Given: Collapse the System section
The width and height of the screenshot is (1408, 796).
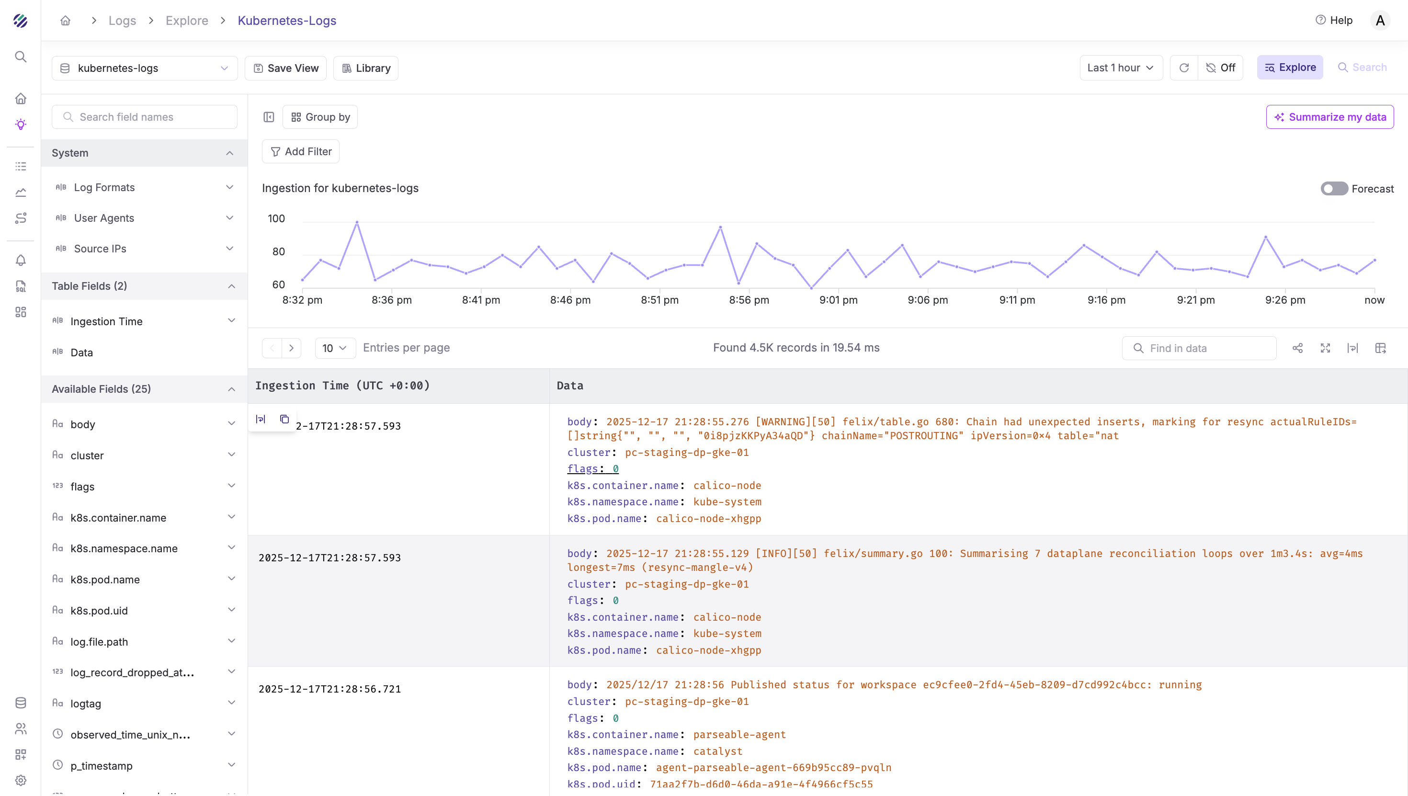Looking at the screenshot, I should point(229,153).
